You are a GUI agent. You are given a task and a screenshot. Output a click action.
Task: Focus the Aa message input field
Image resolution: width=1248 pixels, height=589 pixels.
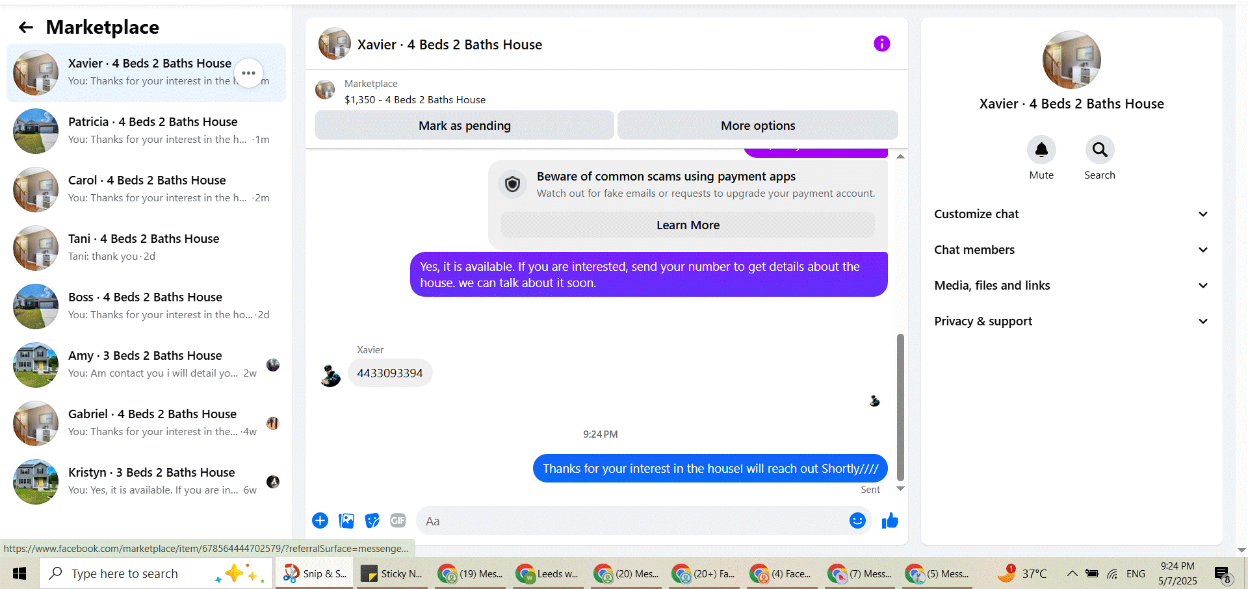[634, 521]
